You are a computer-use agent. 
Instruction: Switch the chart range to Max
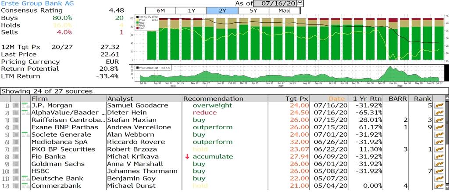coord(284,10)
